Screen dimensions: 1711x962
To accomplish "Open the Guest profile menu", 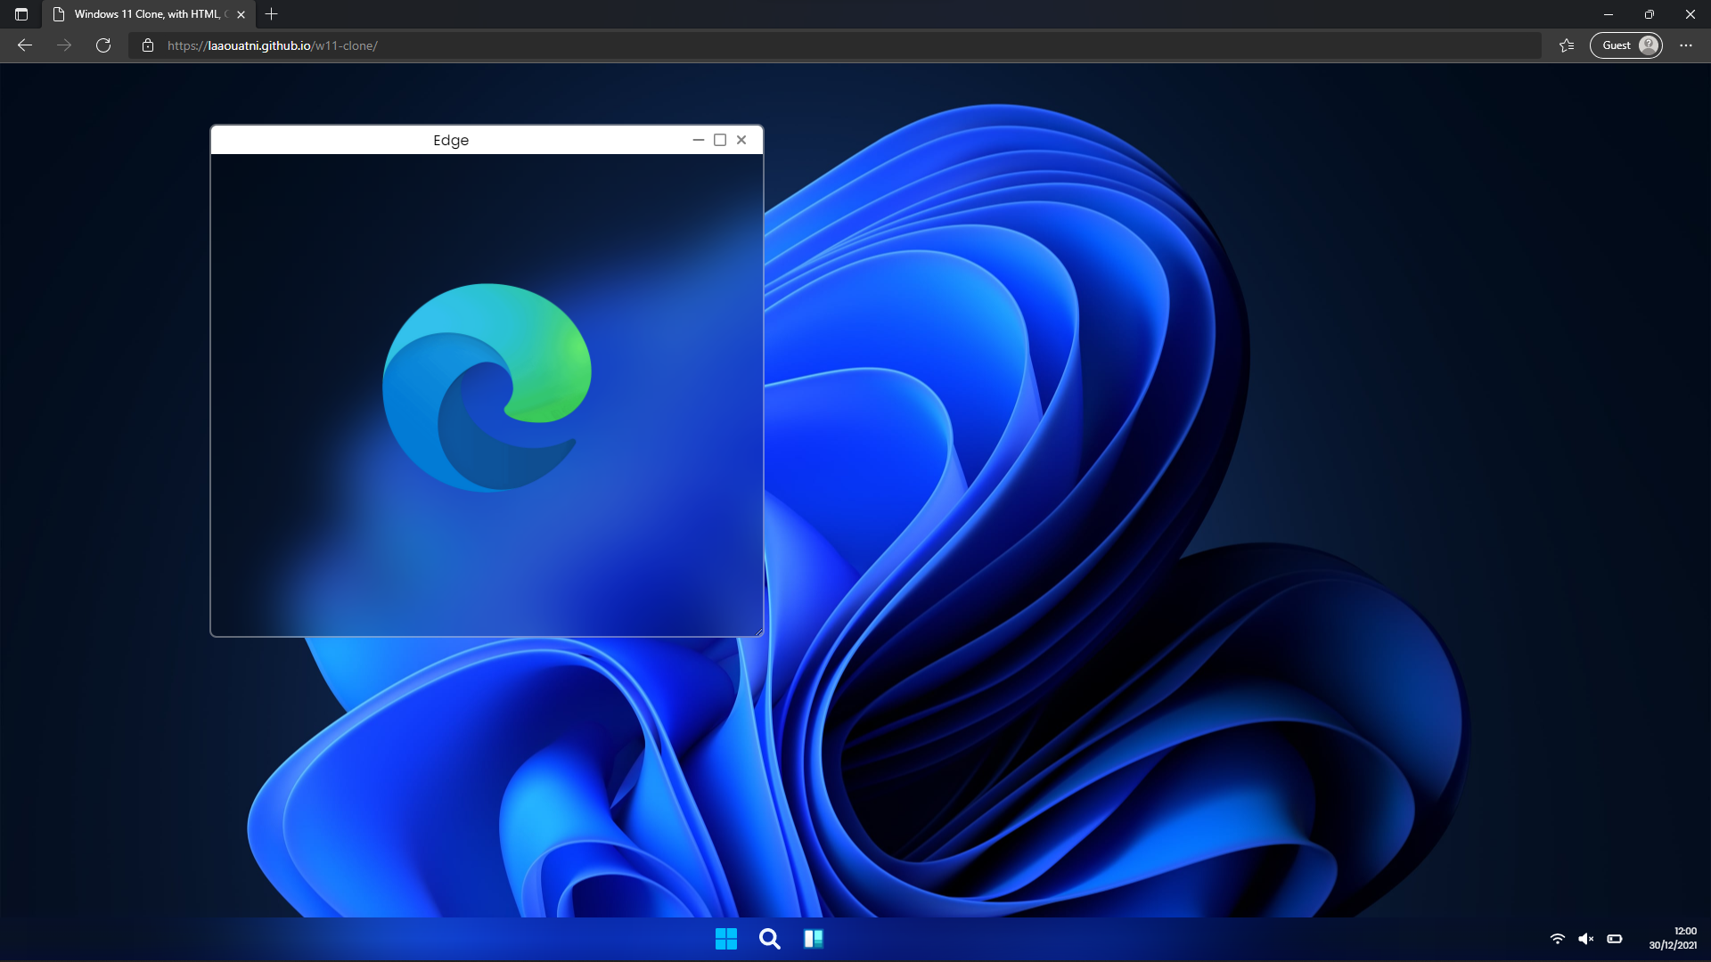I will [x=1625, y=45].
